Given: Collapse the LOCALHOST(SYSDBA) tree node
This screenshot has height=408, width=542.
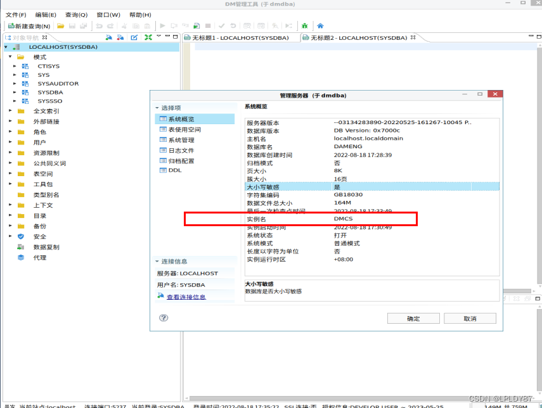Looking at the screenshot, I should click(x=6, y=47).
